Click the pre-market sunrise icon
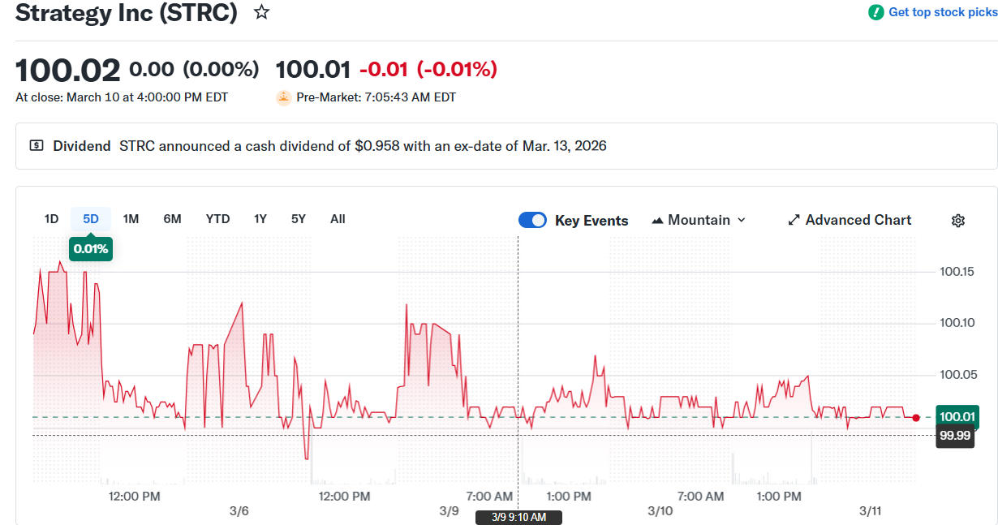This screenshot has width=998, height=525. pyautogui.click(x=283, y=97)
